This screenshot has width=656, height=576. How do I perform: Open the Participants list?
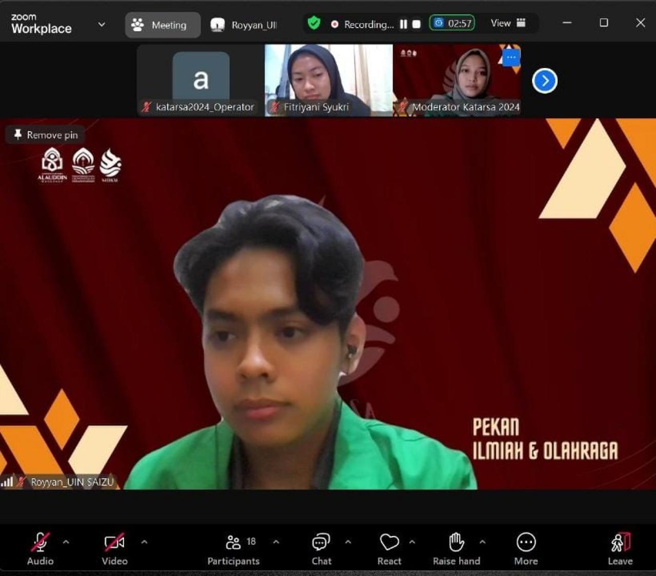point(234,548)
